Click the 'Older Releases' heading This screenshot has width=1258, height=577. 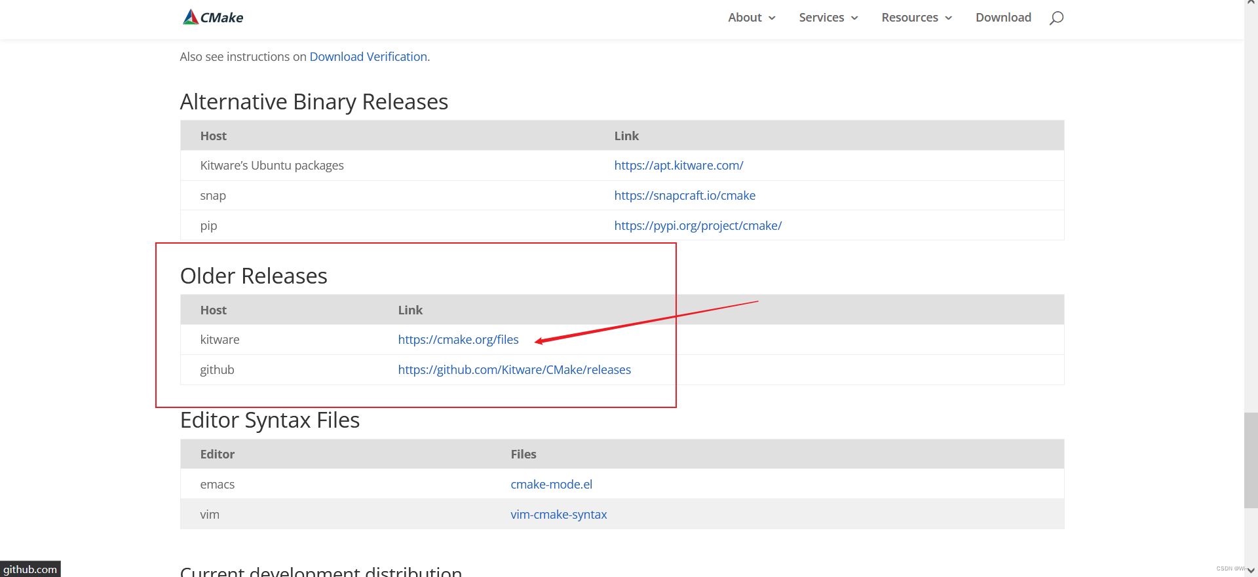(x=254, y=276)
